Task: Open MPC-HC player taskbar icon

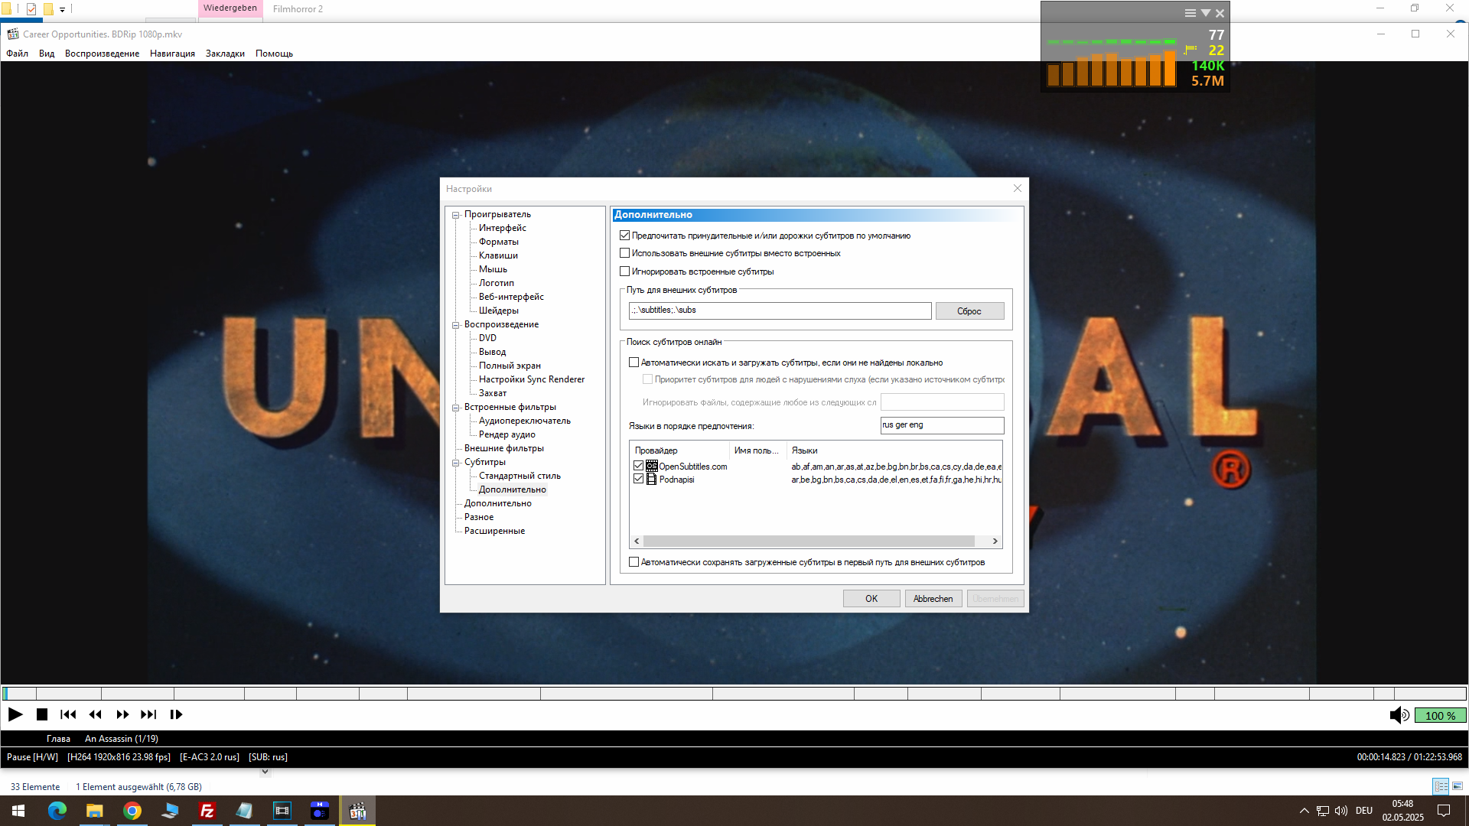Action: (x=357, y=811)
